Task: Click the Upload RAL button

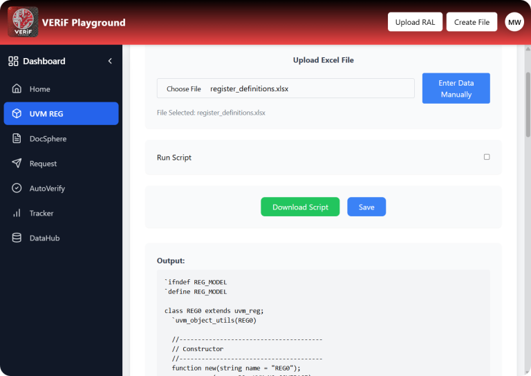Action: pos(415,22)
